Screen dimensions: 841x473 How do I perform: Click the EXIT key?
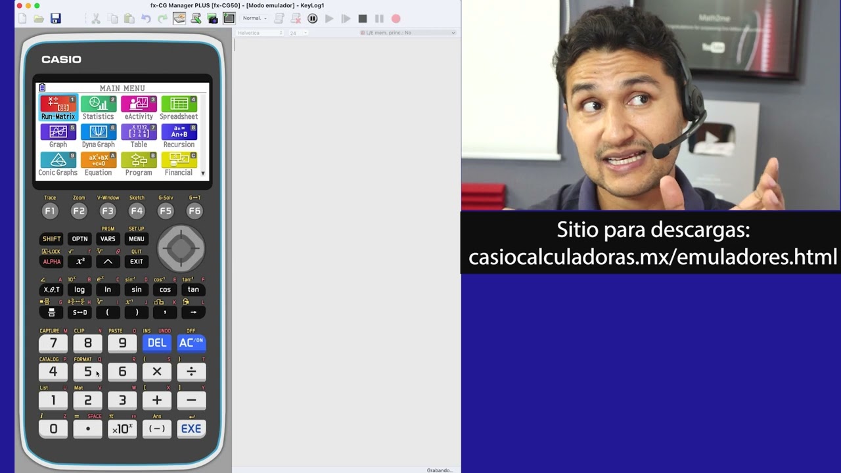click(136, 261)
